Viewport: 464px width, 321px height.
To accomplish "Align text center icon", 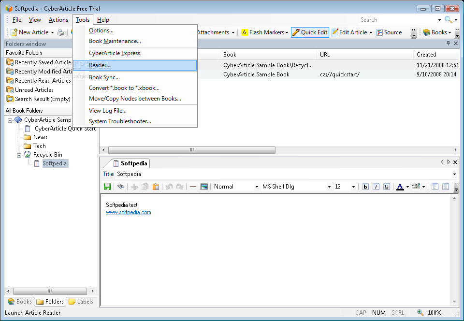I will pos(445,187).
